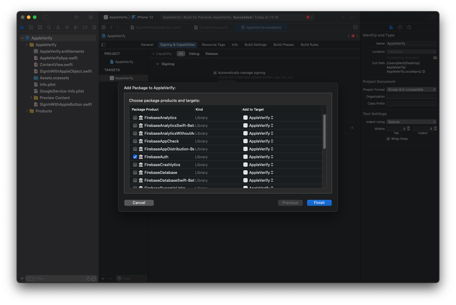
Task: Toggle the Wrap lines checkbox
Action: 388,139
